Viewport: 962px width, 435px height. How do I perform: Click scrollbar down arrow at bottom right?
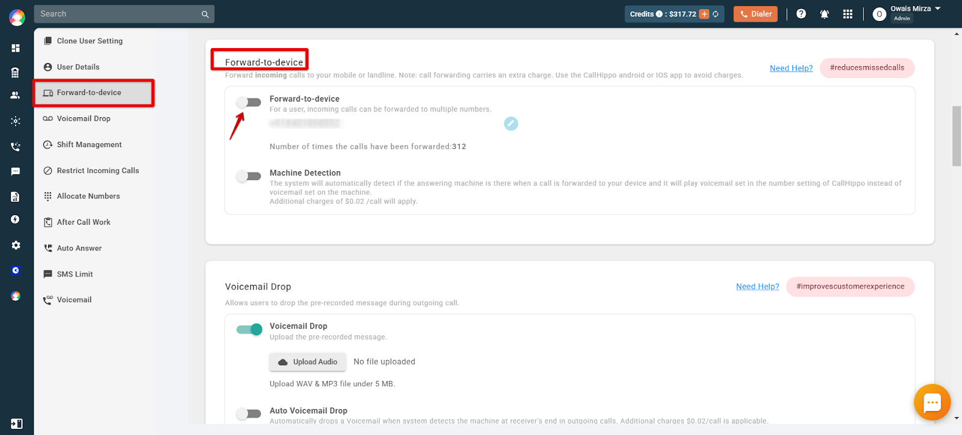pos(957,418)
